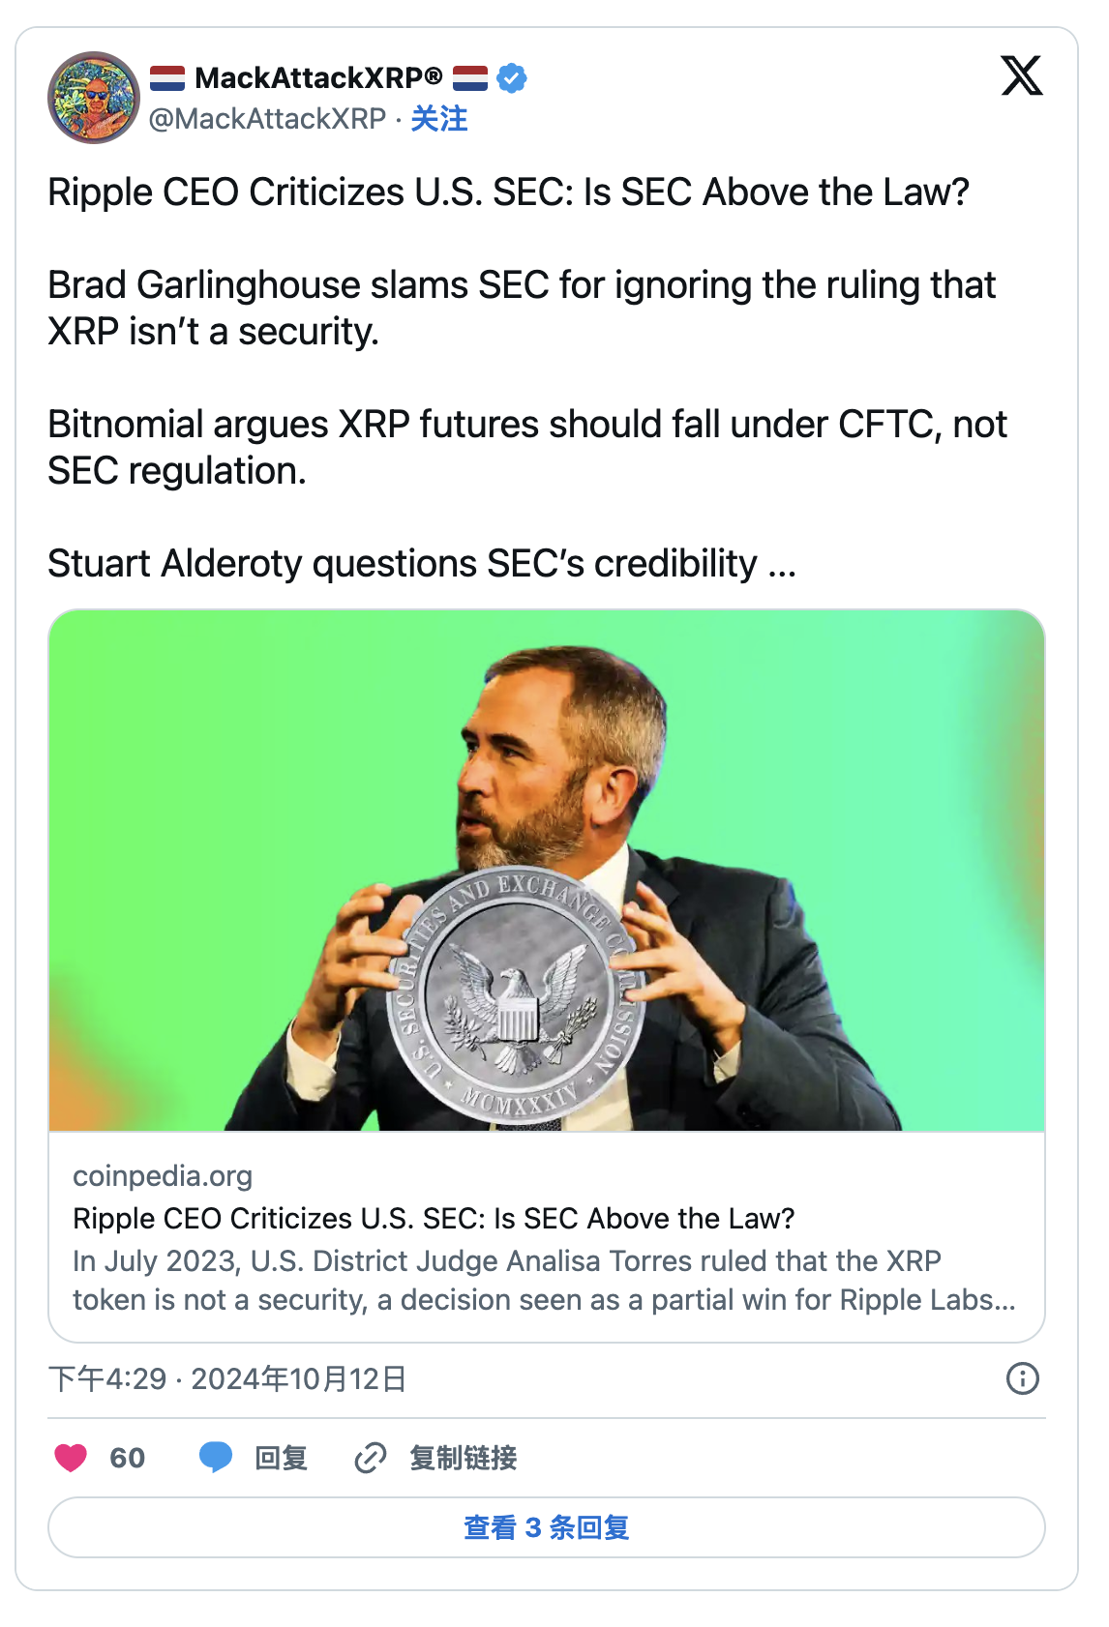Like the tweet with heart icon
The image size is (1109, 1627).
tap(71, 1458)
